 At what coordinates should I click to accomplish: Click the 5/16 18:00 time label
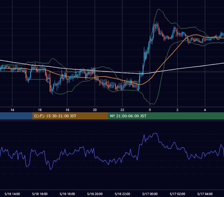point(67,194)
